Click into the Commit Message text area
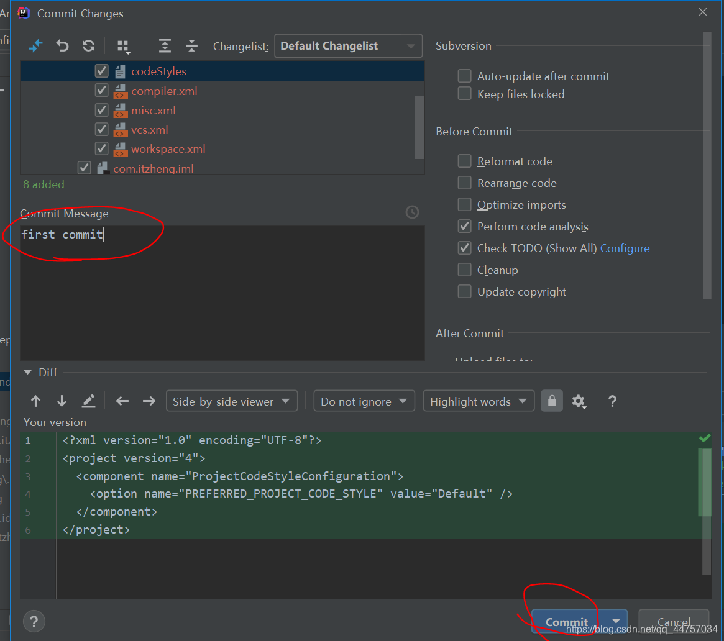Image resolution: width=724 pixels, height=641 pixels. click(x=222, y=292)
